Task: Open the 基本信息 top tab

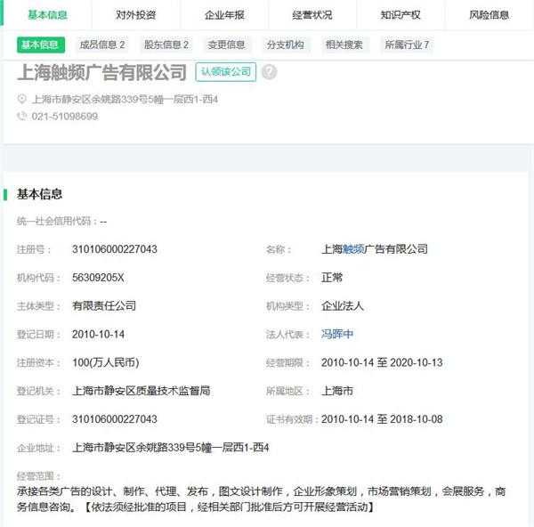Action: click(47, 15)
